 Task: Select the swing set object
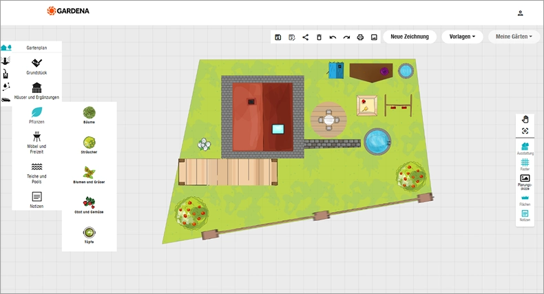[398, 106]
